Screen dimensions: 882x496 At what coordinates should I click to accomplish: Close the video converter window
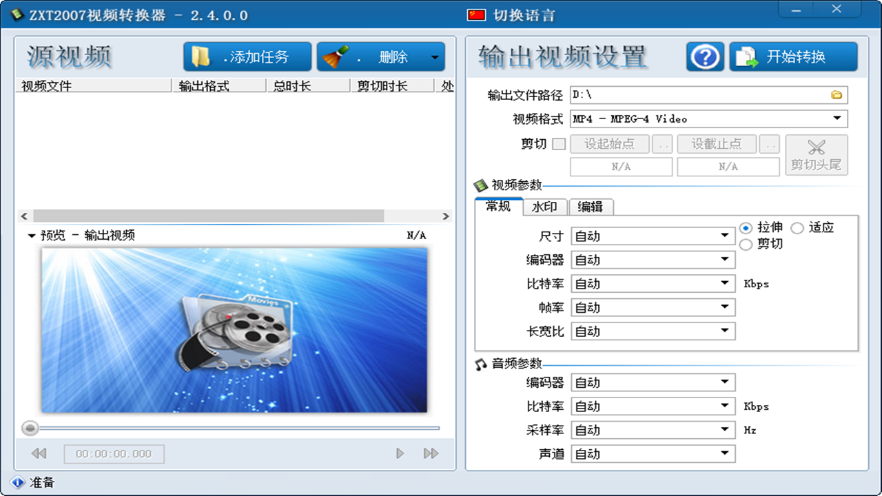[x=837, y=10]
